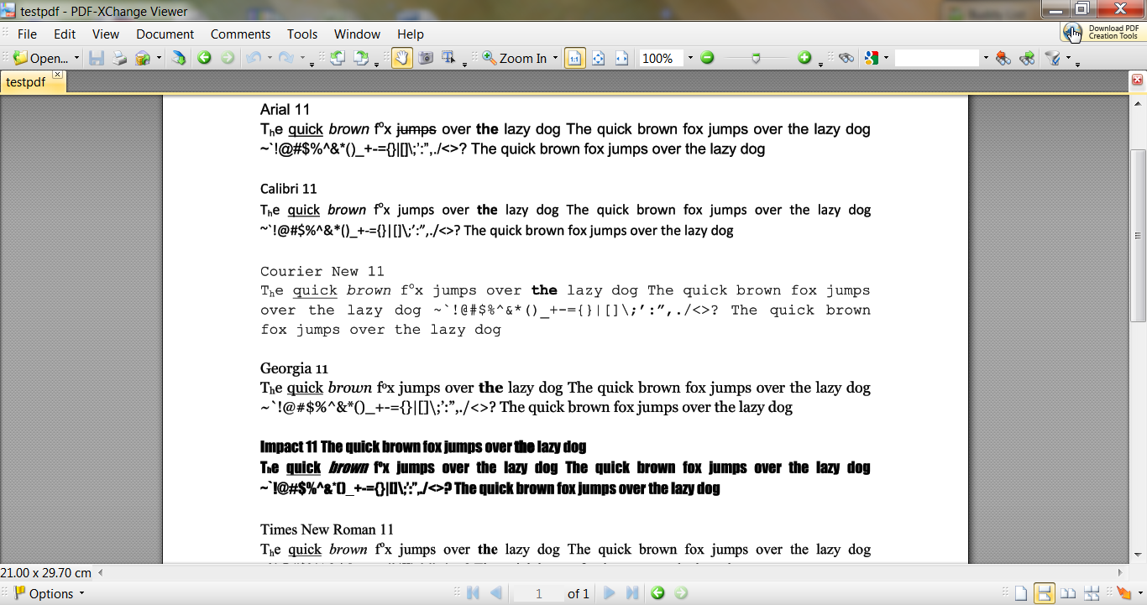Click the green plus zoom icon

[x=804, y=58]
